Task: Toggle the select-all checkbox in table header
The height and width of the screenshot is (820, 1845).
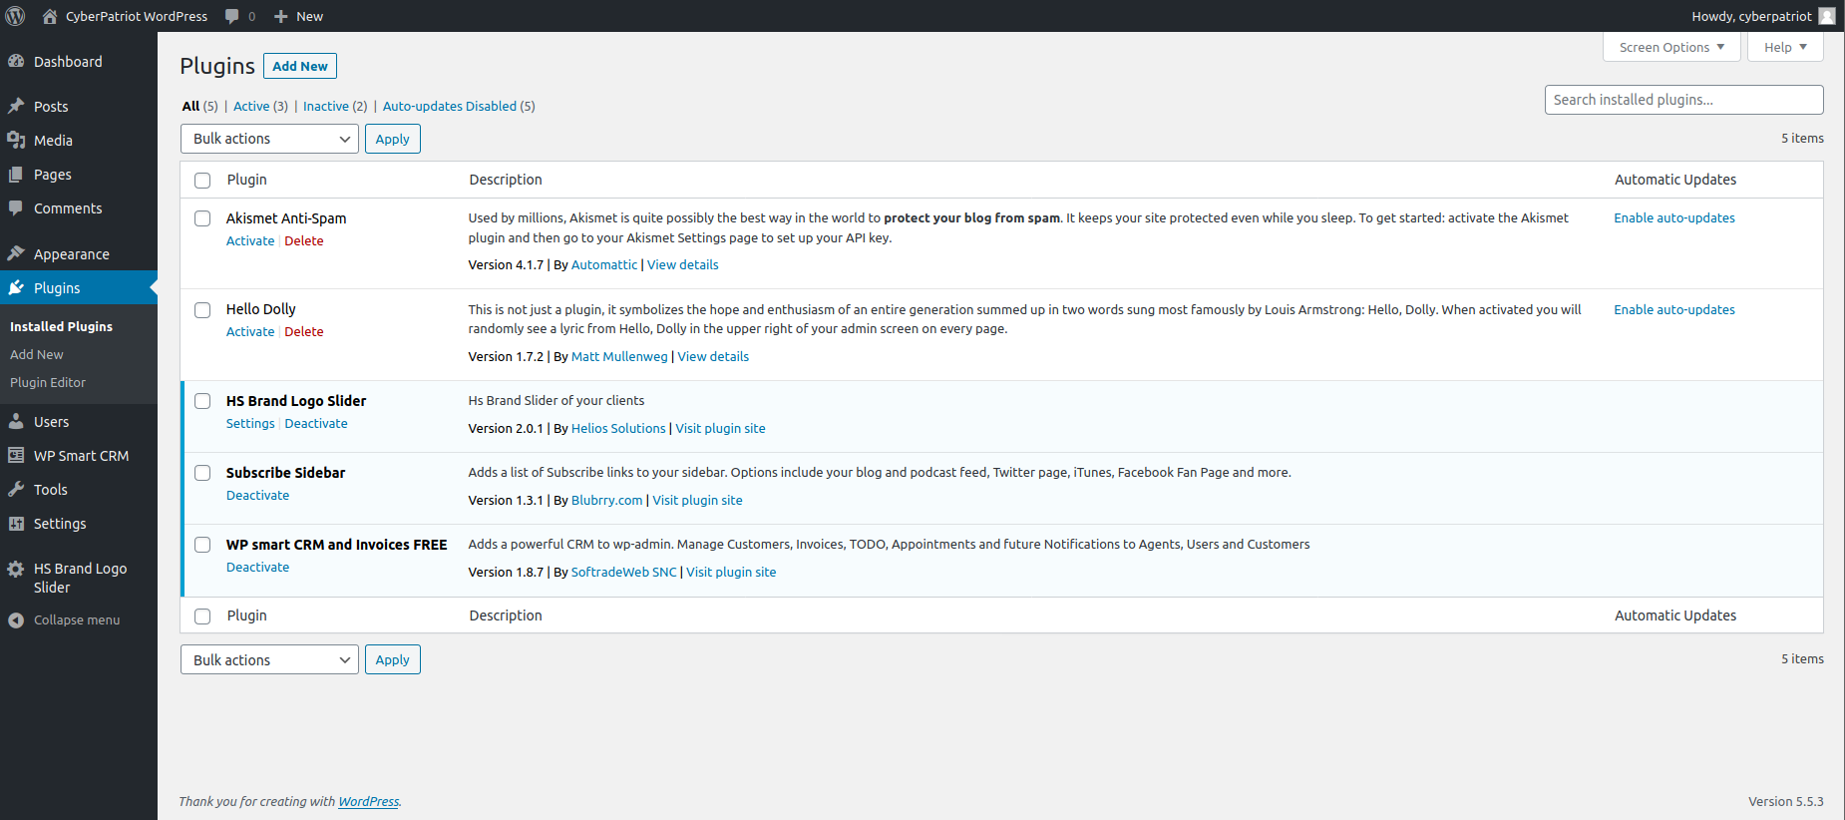Action: point(202,181)
